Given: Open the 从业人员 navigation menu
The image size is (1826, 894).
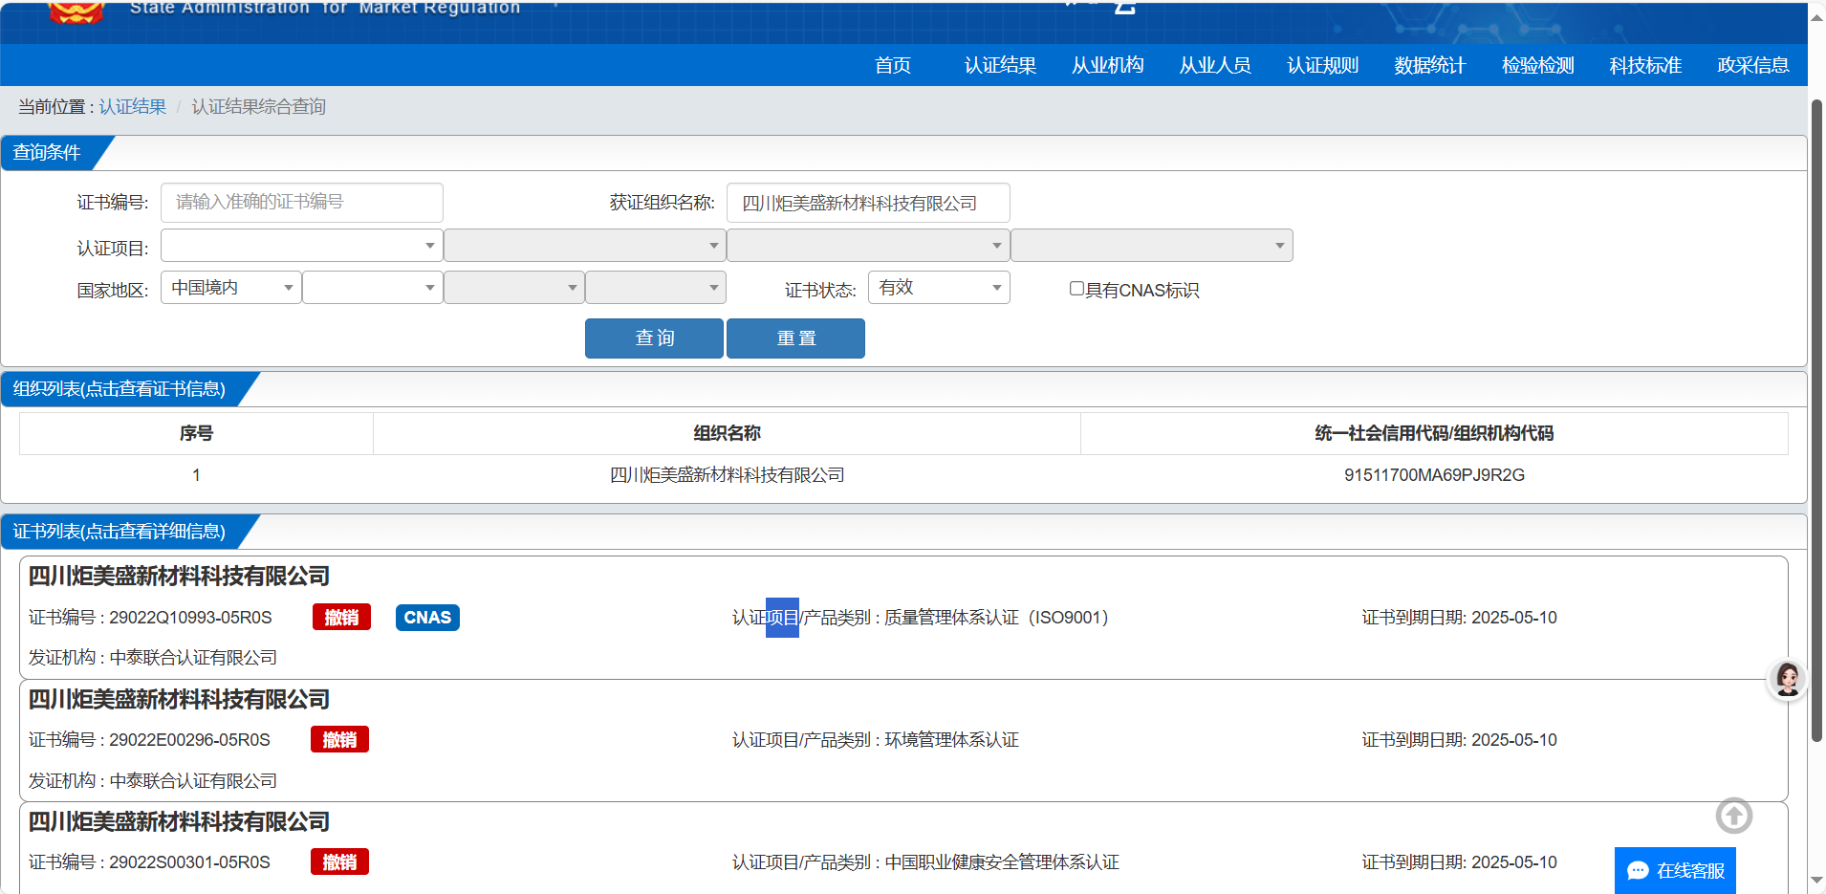Looking at the screenshot, I should (1215, 65).
